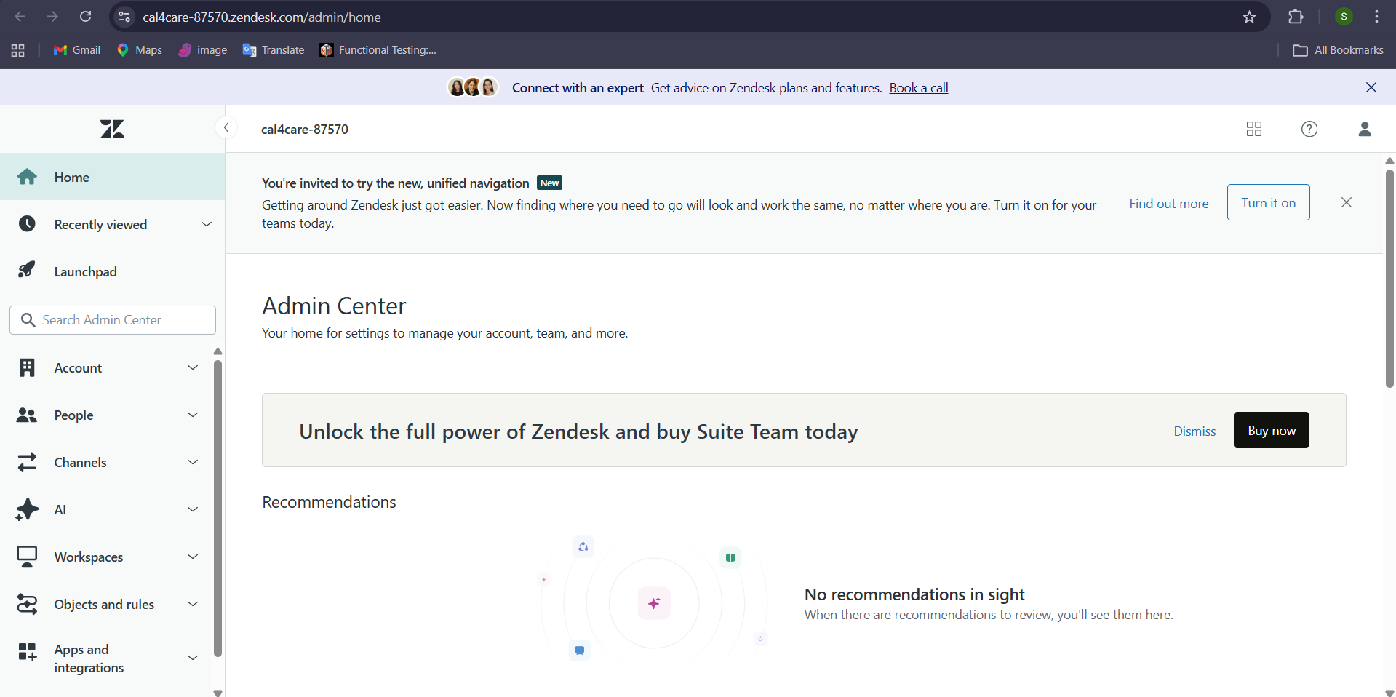This screenshot has width=1396, height=697.
Task: Click the sidebar scroll down arrow
Action: [218, 693]
